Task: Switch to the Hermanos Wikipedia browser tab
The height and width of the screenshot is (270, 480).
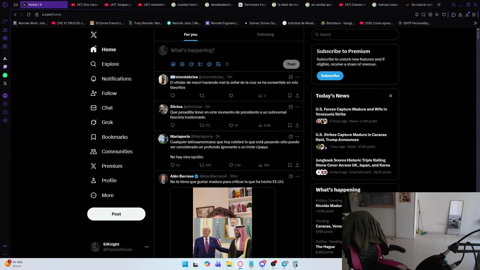Action: pyautogui.click(x=253, y=5)
